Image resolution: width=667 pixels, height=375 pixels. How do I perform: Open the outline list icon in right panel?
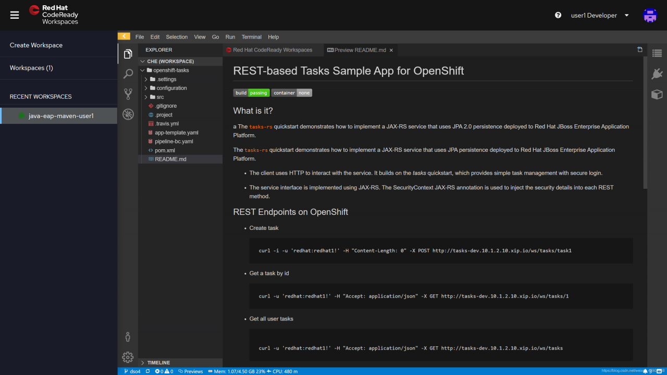tap(657, 53)
